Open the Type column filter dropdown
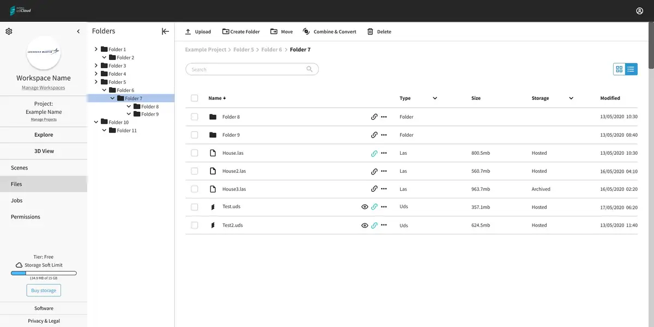 (x=435, y=99)
